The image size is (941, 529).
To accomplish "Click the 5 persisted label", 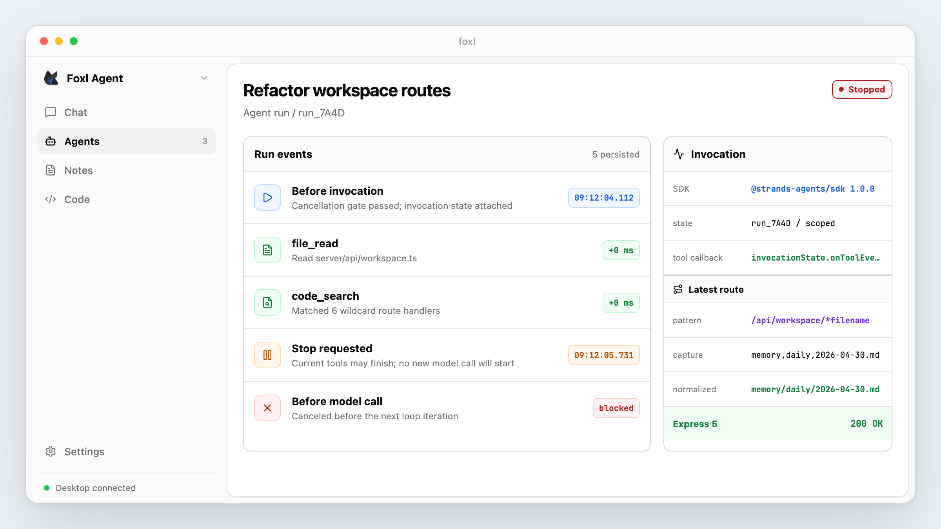I will point(616,154).
